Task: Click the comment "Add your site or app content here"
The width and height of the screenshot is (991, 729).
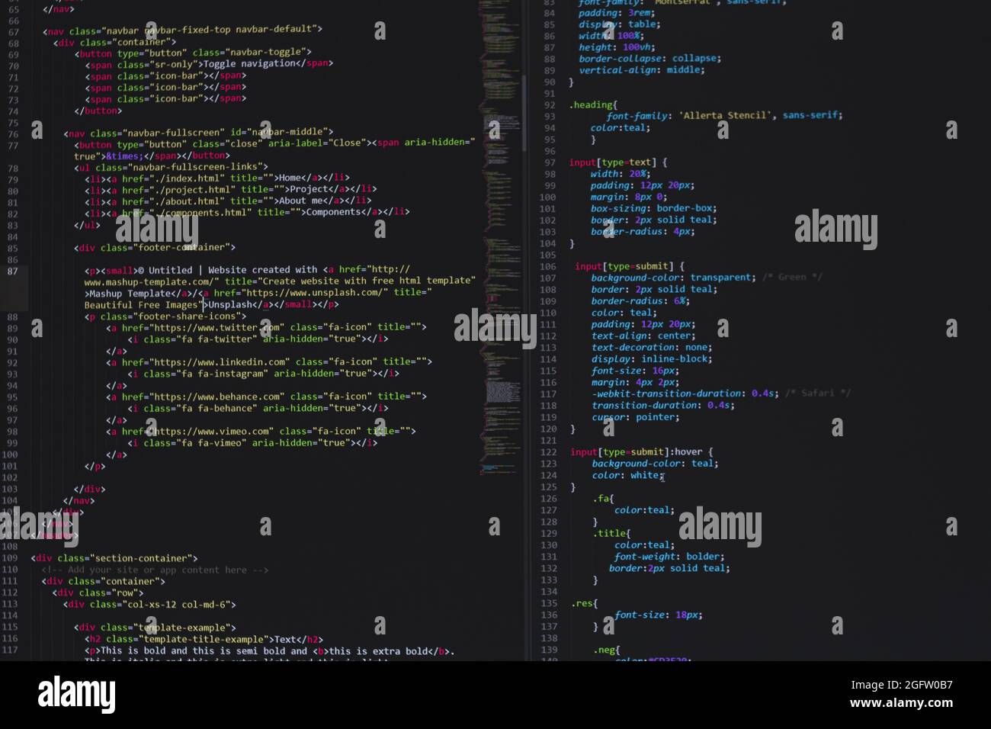Action: (156, 570)
